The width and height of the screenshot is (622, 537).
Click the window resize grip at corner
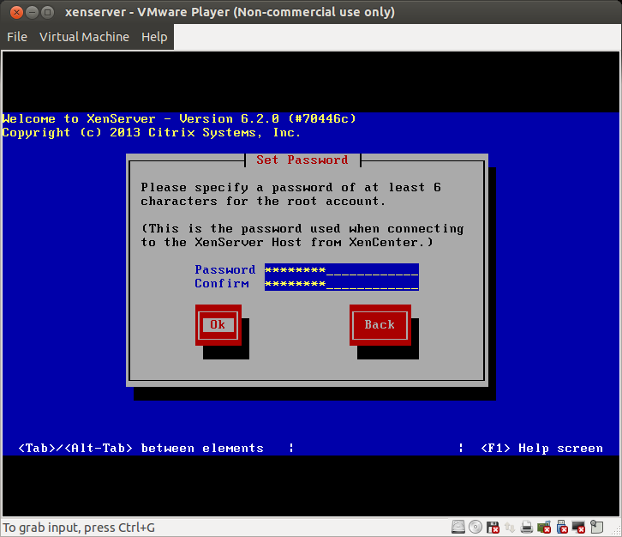pyautogui.click(x=616, y=531)
